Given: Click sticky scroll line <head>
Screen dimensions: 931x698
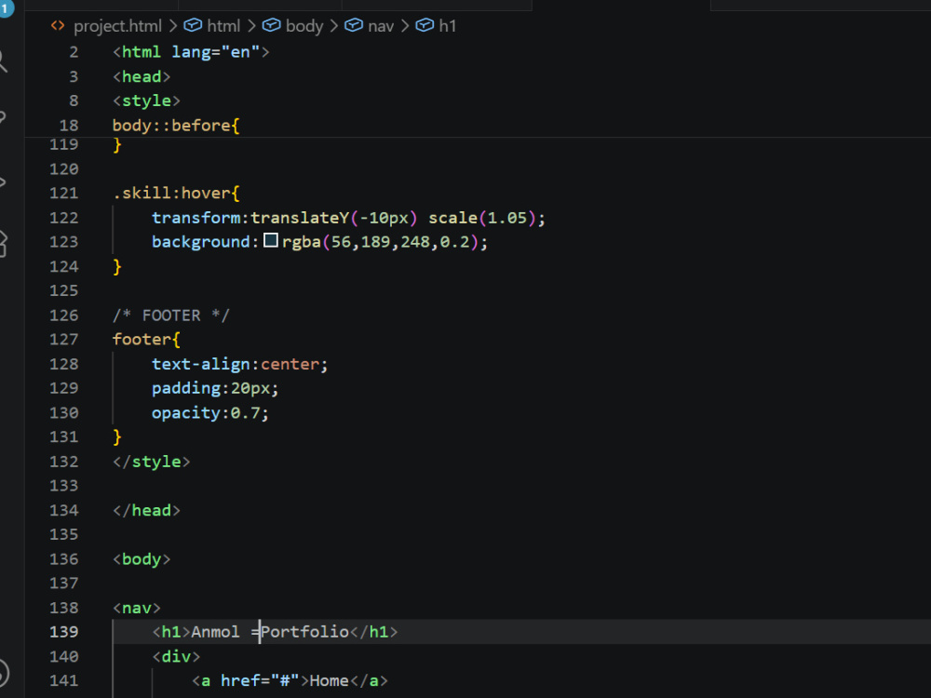Looking at the screenshot, I should [x=142, y=76].
